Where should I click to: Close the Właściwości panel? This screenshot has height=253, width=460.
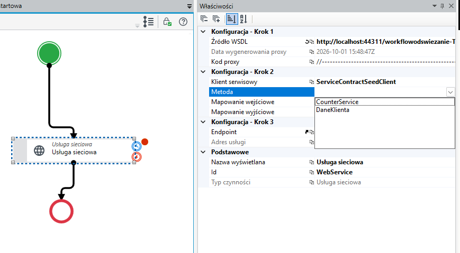coord(451,6)
